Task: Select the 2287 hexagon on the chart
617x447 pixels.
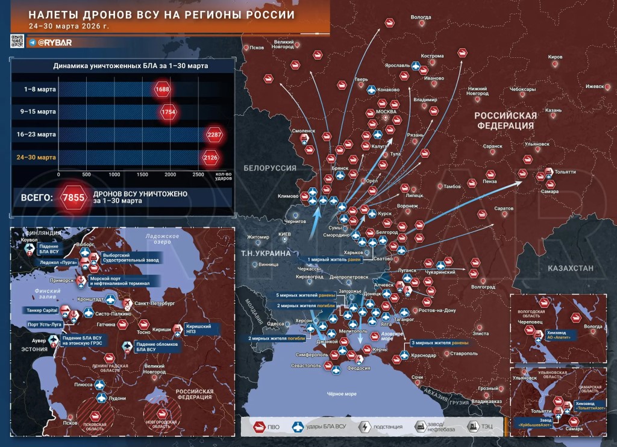Action: pyautogui.click(x=215, y=134)
